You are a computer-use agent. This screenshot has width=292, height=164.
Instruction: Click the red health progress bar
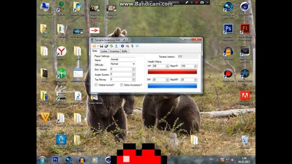pos(172,72)
